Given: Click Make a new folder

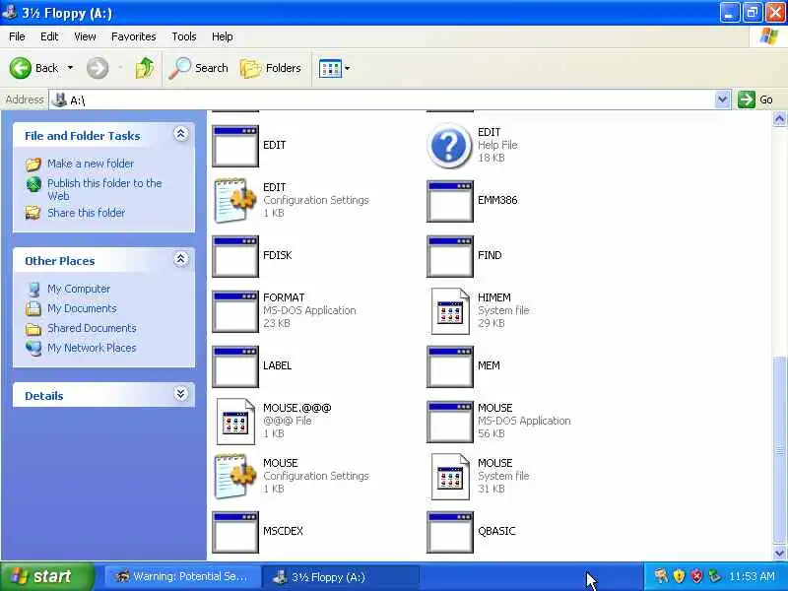Looking at the screenshot, I should click(91, 164).
